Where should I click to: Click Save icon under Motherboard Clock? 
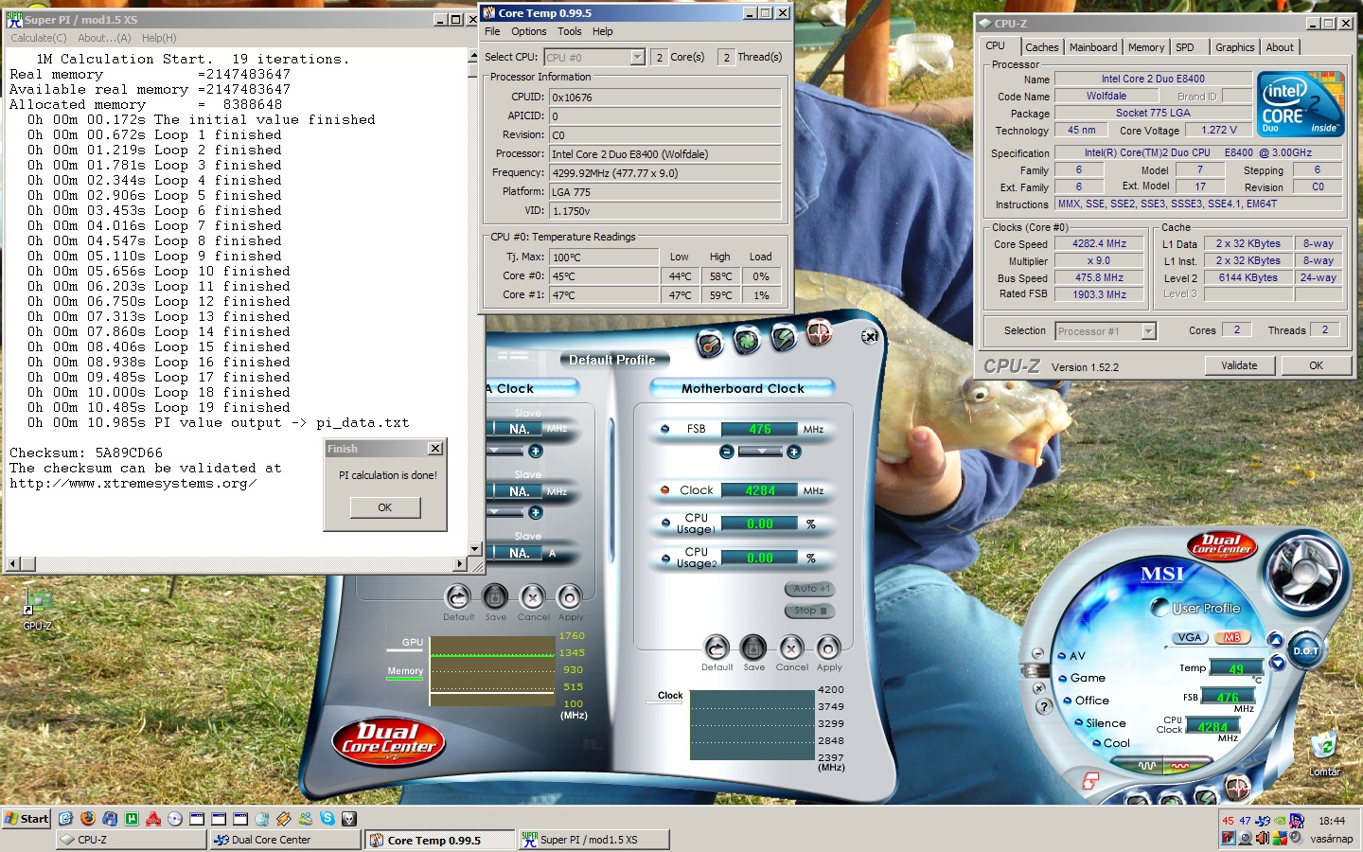(x=753, y=648)
